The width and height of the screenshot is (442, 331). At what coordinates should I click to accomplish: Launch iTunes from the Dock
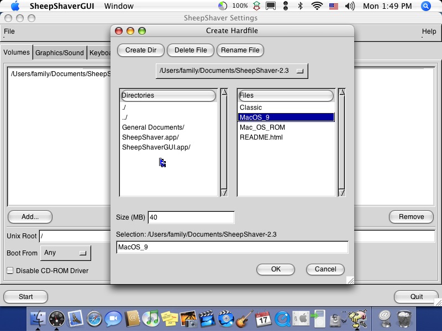click(x=151, y=319)
